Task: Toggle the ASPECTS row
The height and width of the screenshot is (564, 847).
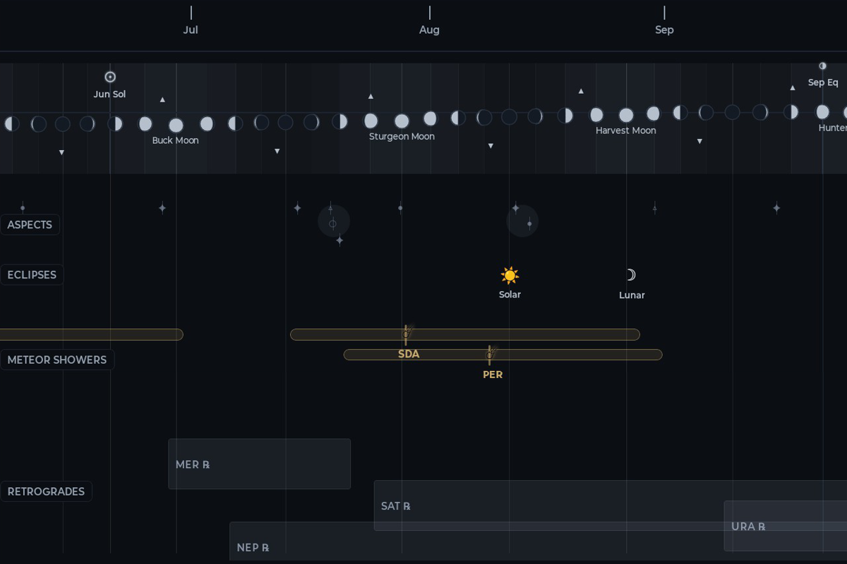Action: coord(30,224)
